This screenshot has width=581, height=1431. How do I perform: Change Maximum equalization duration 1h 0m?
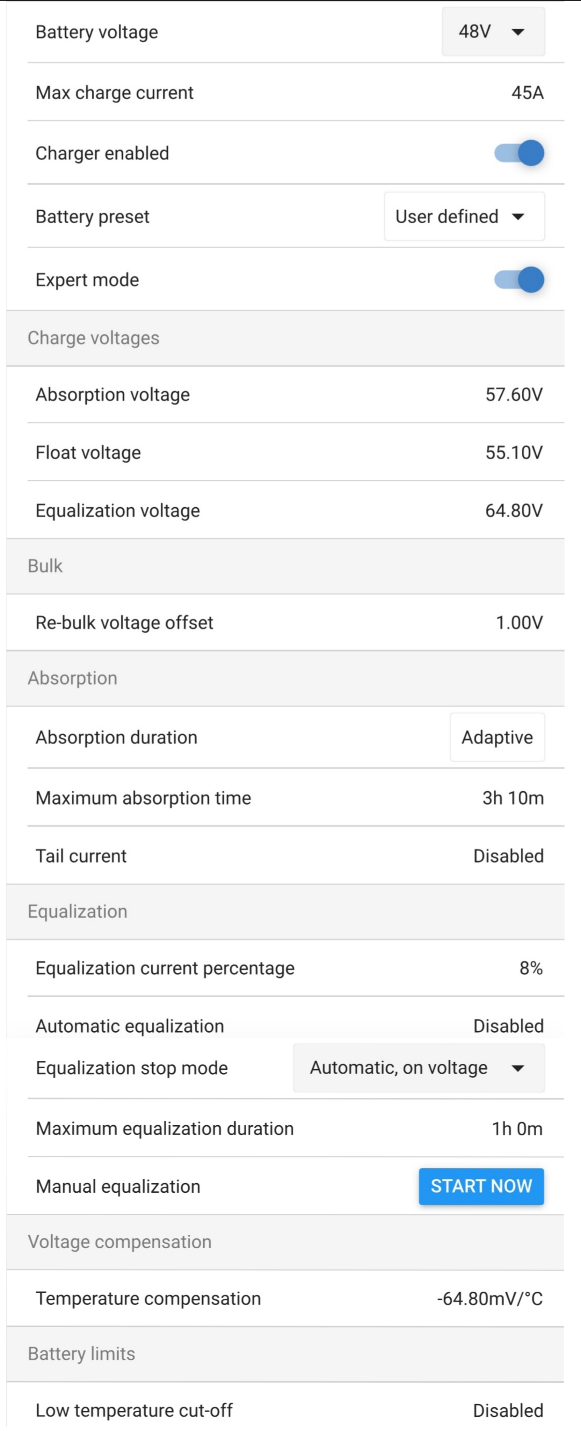click(x=517, y=1129)
